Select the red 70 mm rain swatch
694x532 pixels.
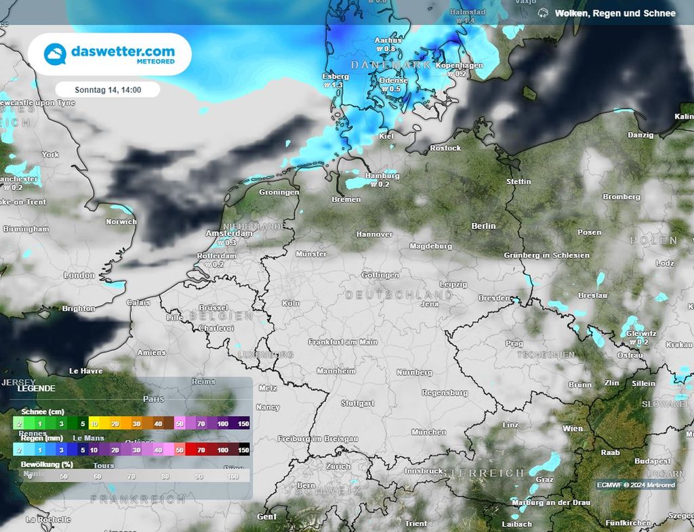pos(200,450)
